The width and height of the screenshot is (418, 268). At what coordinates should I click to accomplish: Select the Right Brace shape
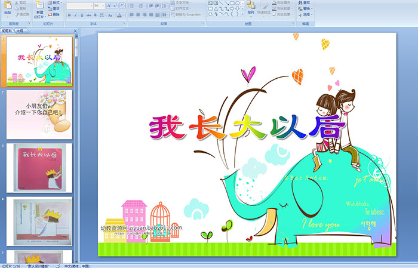[237, 14]
